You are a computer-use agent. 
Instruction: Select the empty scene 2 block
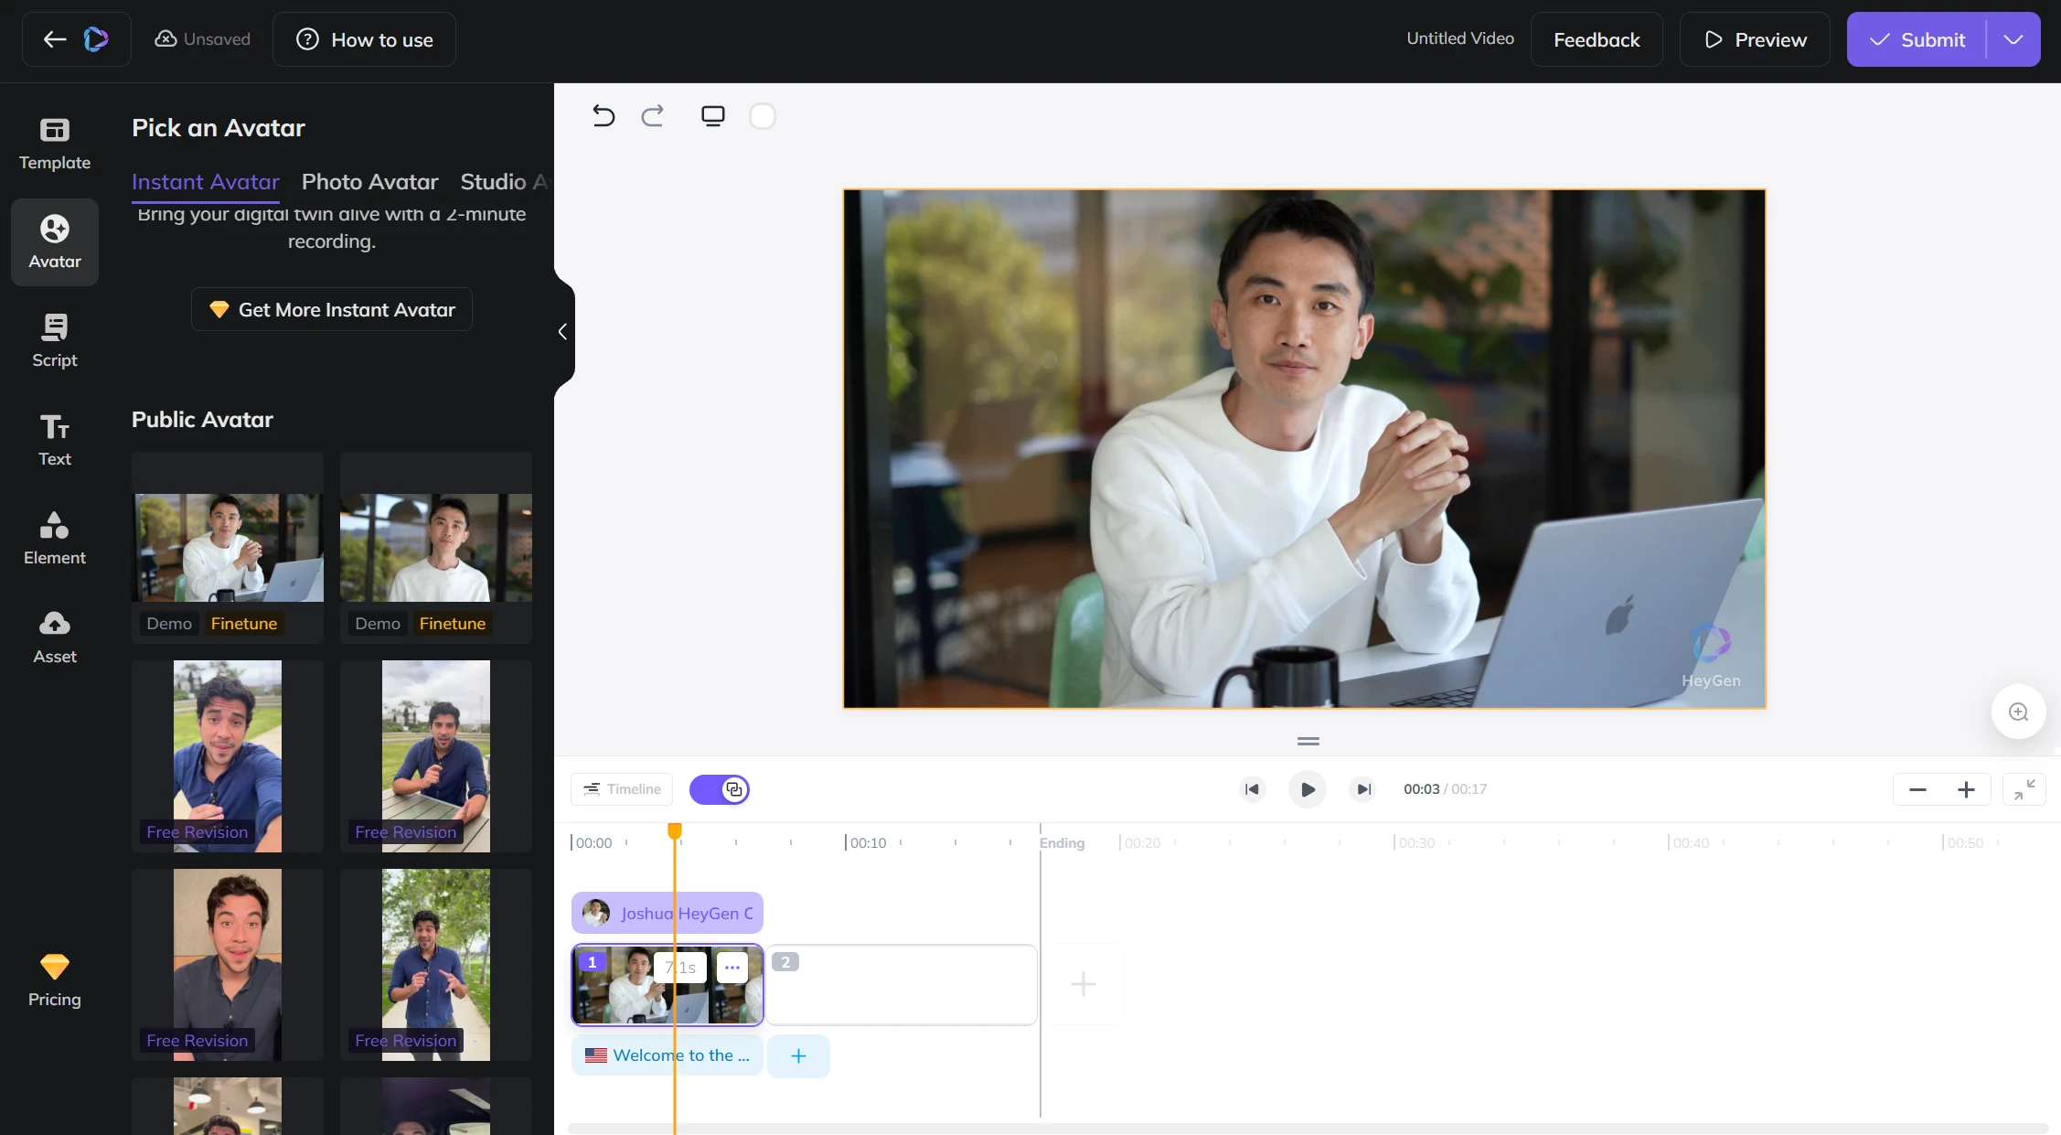pyautogui.click(x=901, y=985)
